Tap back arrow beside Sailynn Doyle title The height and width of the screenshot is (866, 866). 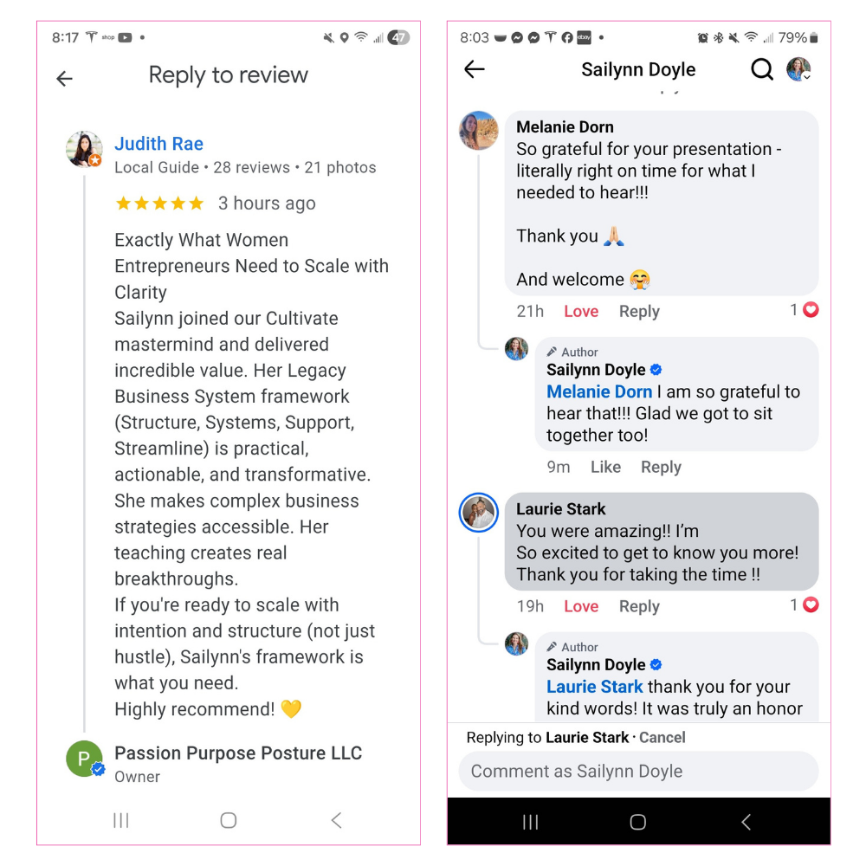[474, 69]
